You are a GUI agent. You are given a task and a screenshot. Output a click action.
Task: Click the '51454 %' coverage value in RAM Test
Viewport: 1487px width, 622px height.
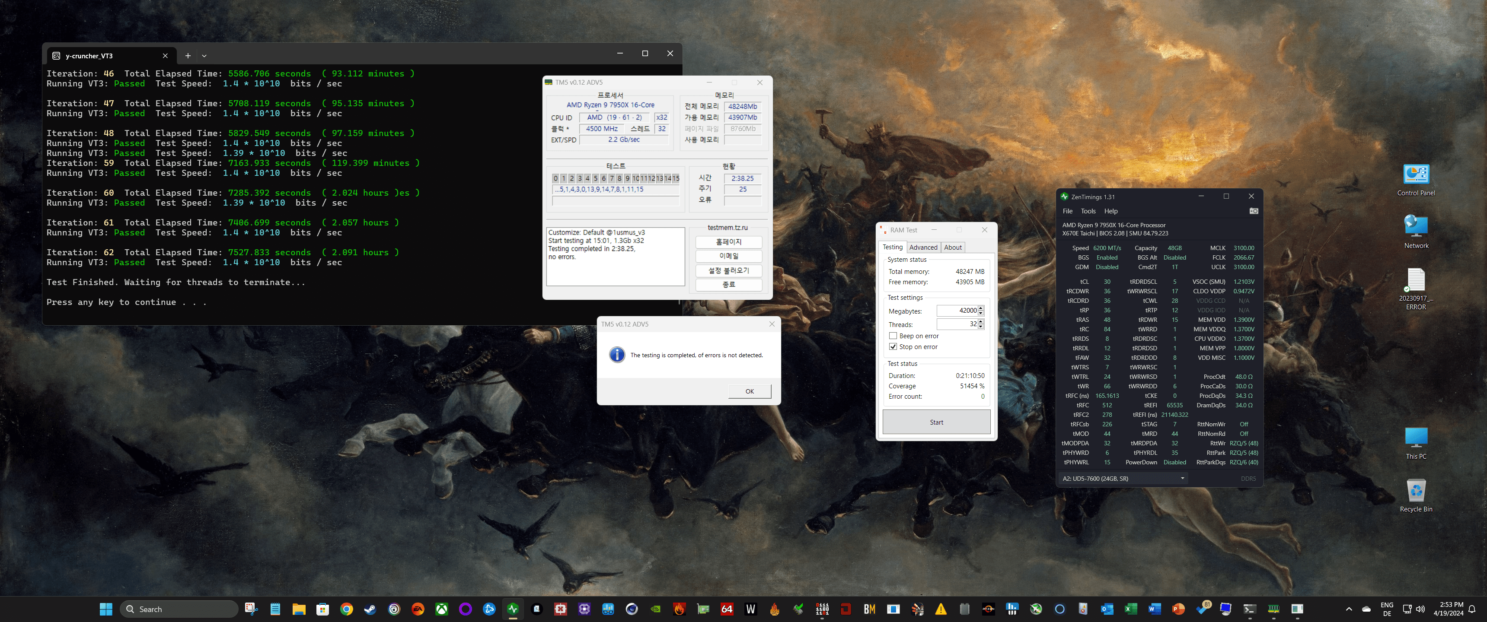(972, 386)
